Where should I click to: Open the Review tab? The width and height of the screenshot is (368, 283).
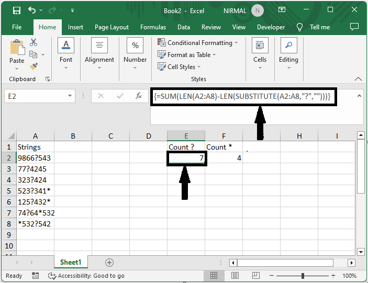211,27
